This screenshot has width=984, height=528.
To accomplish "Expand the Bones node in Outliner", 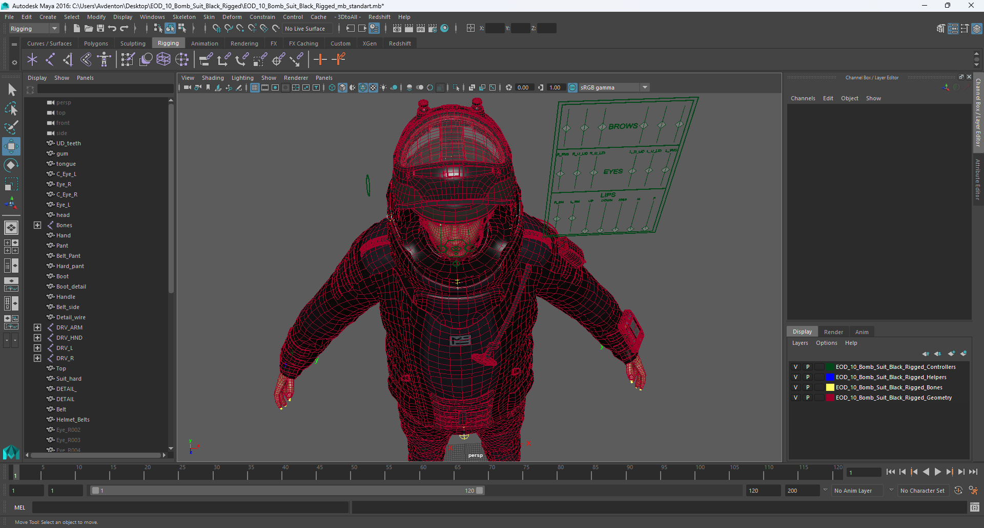I will [x=37, y=225].
